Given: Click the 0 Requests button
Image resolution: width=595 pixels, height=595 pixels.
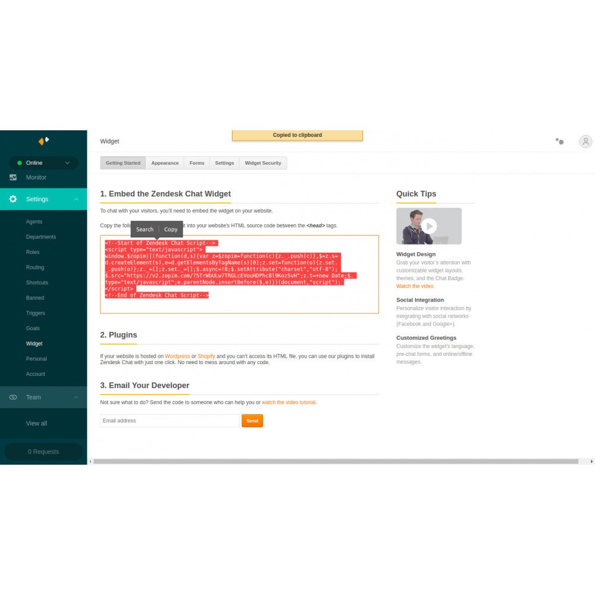Looking at the screenshot, I should coord(43,452).
